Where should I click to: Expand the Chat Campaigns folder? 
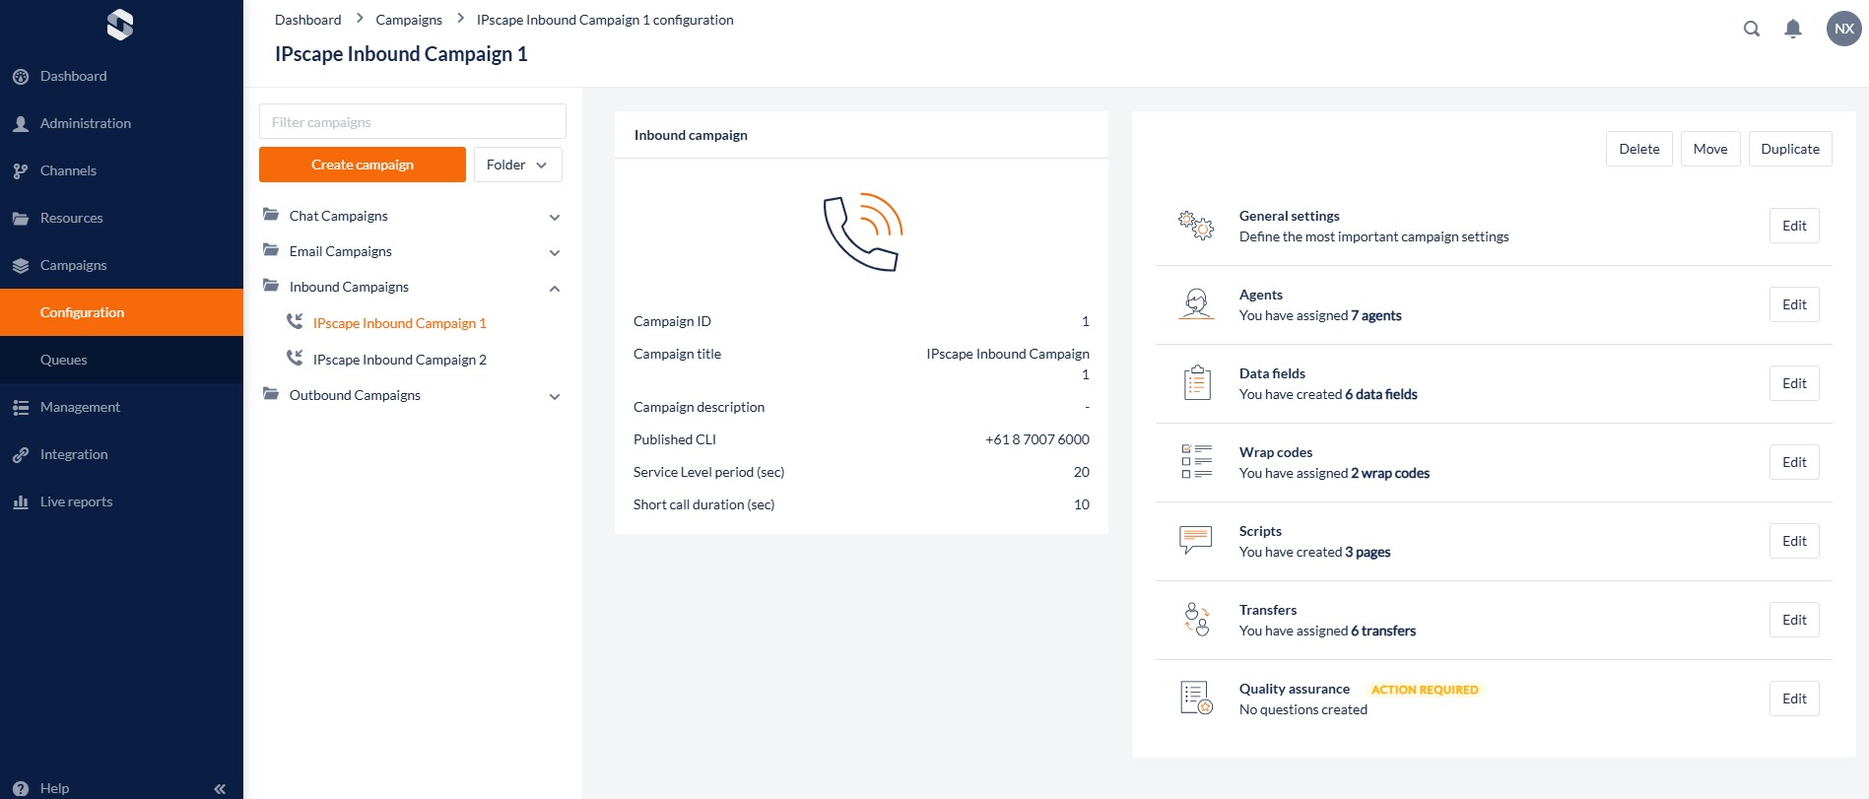(x=555, y=217)
